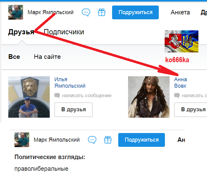The width and height of the screenshot is (207, 179).
Task: Open Илья's lion statue photo
Action: click(x=29, y=97)
